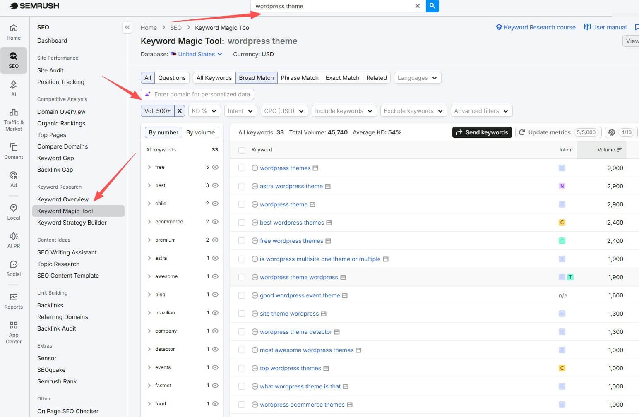The height and width of the screenshot is (417, 639).
Task: Open Keyword Overview in sidebar
Action: pyautogui.click(x=63, y=199)
